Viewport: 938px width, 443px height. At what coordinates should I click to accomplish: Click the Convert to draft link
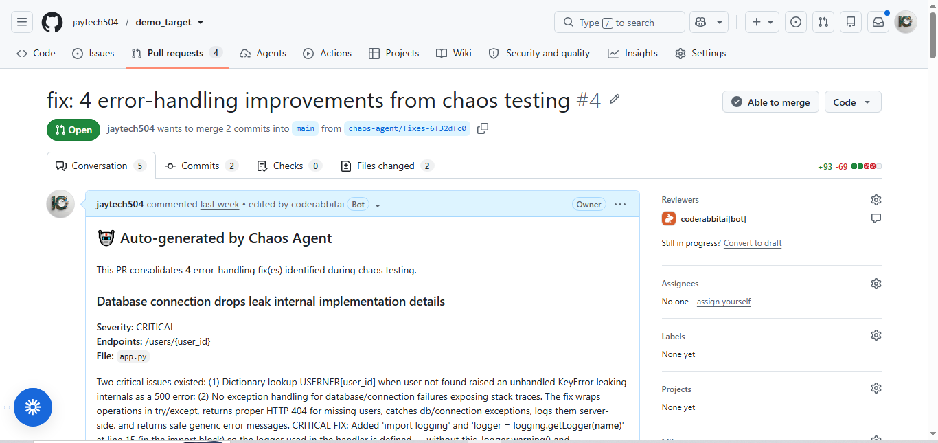tap(753, 243)
